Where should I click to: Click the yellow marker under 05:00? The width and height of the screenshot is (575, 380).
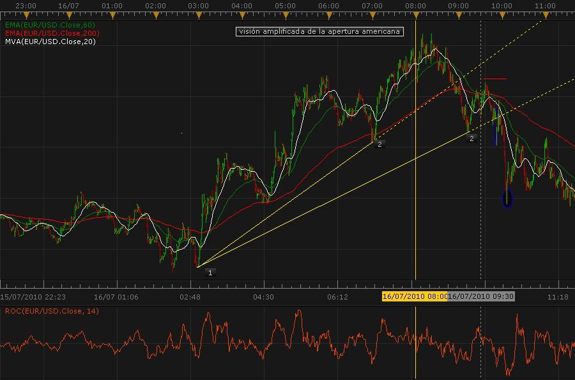click(286, 15)
